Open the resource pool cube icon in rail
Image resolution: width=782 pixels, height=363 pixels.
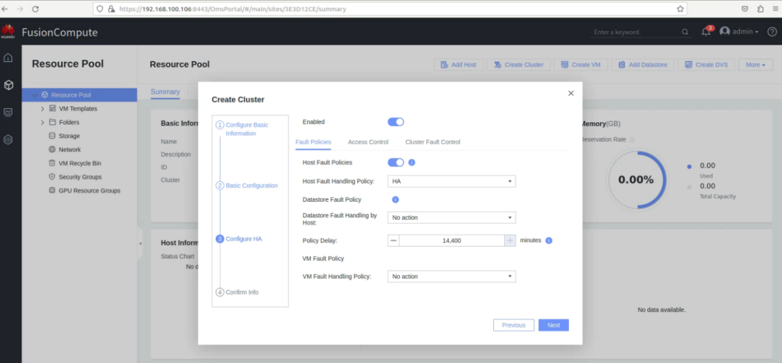[x=8, y=85]
